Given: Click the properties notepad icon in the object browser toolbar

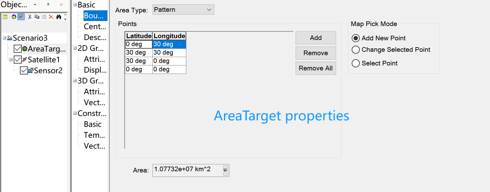Looking at the screenshot, I should (5, 17).
